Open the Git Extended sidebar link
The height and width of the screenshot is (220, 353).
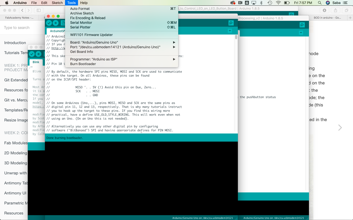pyautogui.click(x=16, y=80)
